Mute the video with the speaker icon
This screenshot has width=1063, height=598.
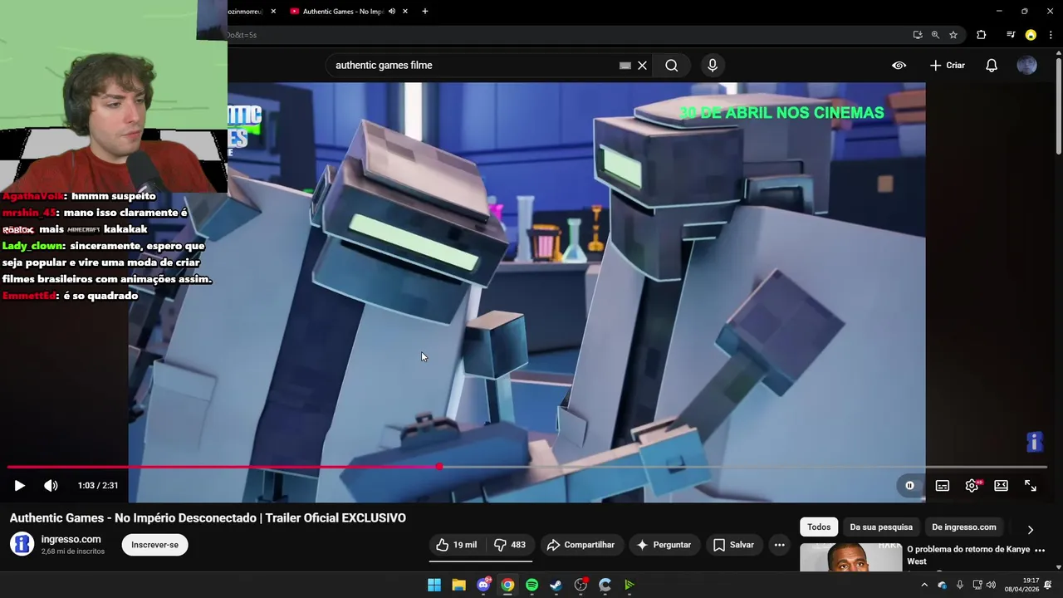[51, 486]
